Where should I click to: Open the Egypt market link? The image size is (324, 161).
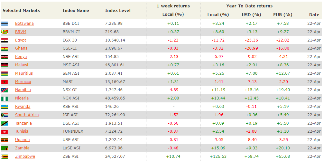pos(21,40)
